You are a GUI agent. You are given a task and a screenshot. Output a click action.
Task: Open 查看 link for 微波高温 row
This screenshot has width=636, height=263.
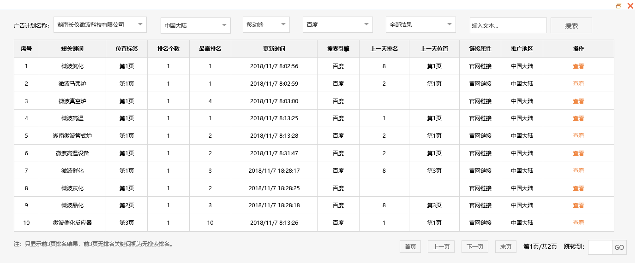tap(578, 118)
